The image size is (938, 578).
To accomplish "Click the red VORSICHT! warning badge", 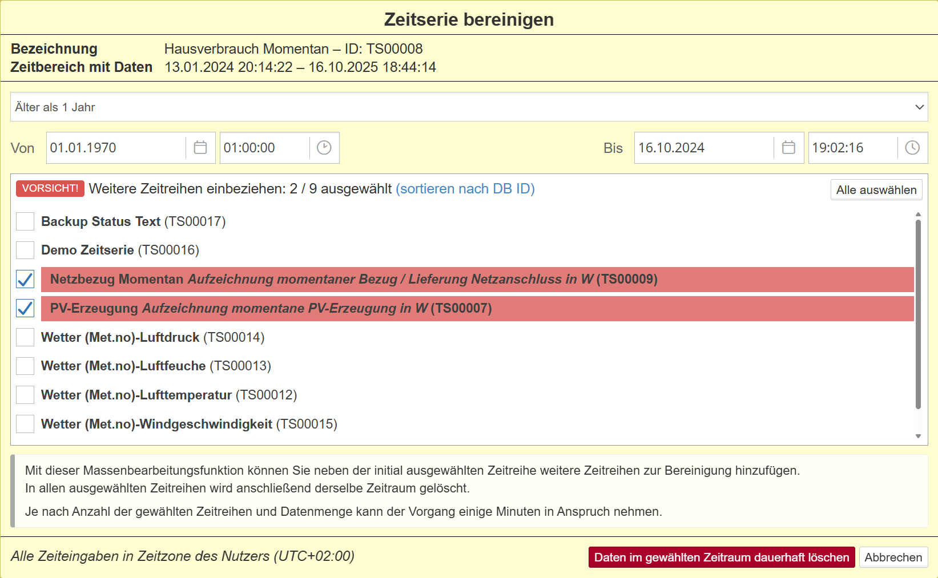I will tap(50, 189).
